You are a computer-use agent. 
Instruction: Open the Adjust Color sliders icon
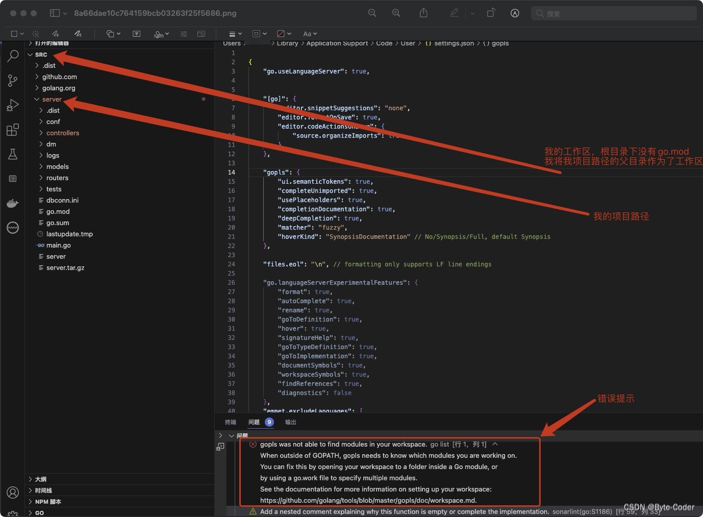[184, 34]
